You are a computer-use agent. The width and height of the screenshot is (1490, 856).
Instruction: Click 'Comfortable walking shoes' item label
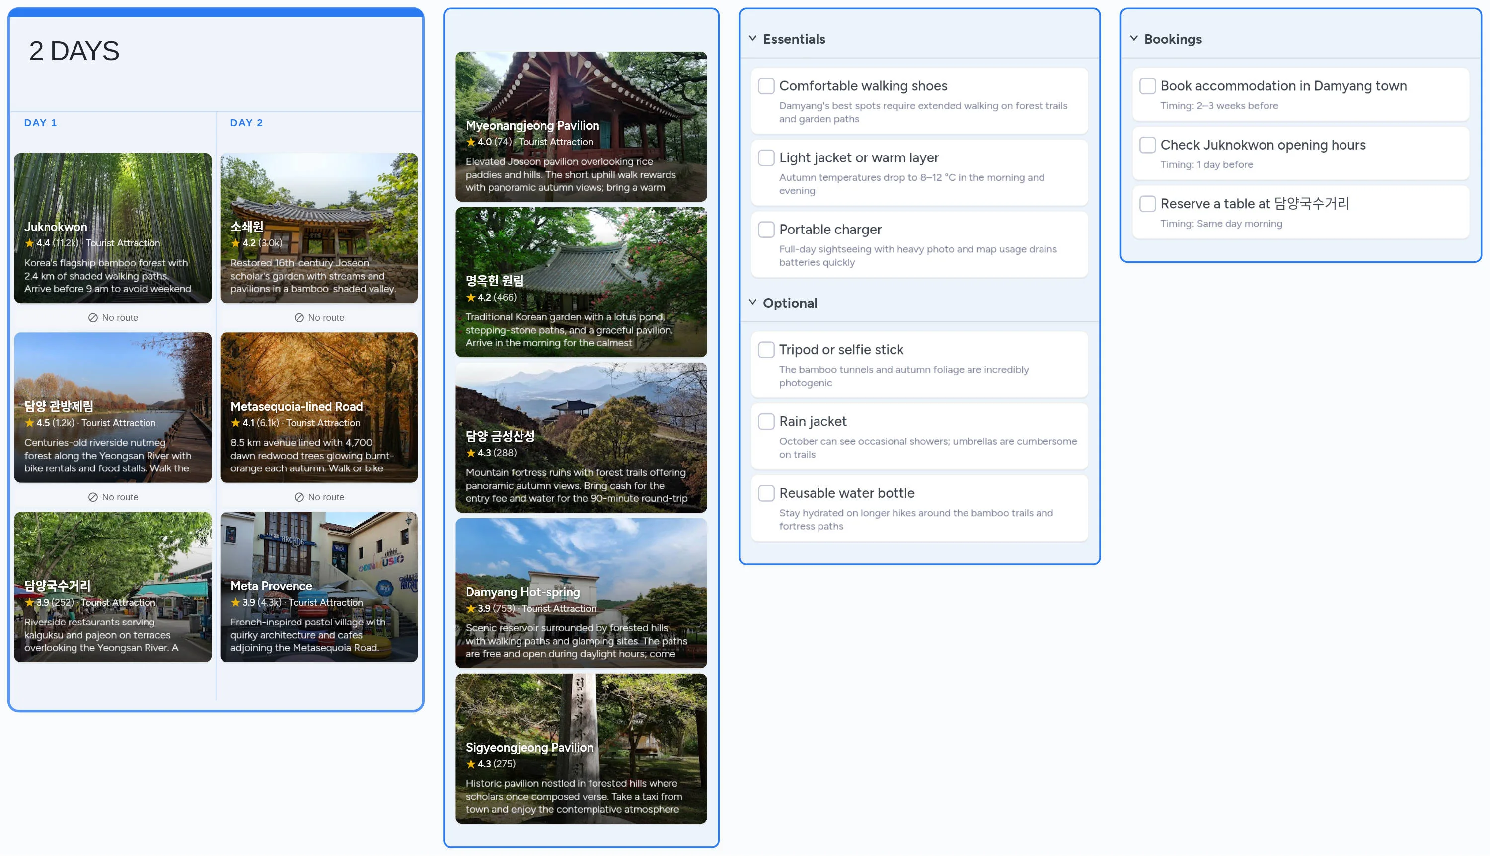click(x=863, y=86)
